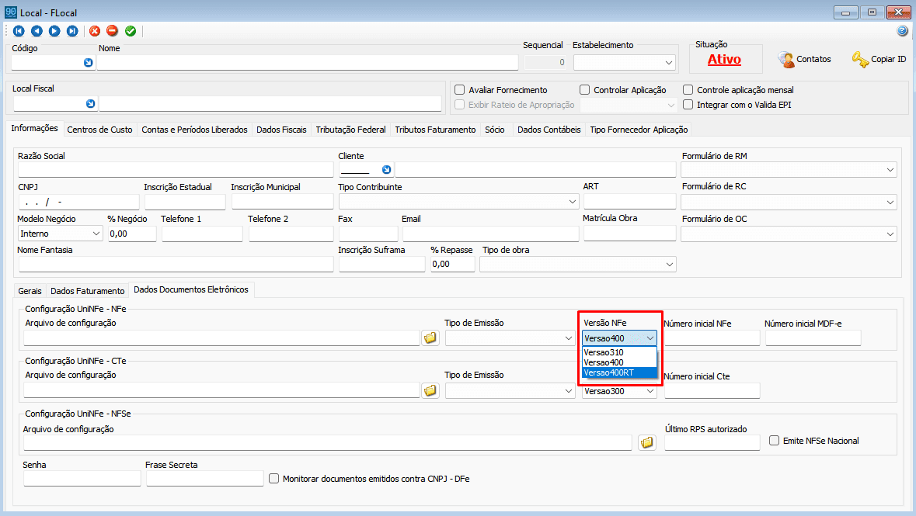
Task: Open the CTe Tipo de Emissão dropdown
Action: pos(569,391)
